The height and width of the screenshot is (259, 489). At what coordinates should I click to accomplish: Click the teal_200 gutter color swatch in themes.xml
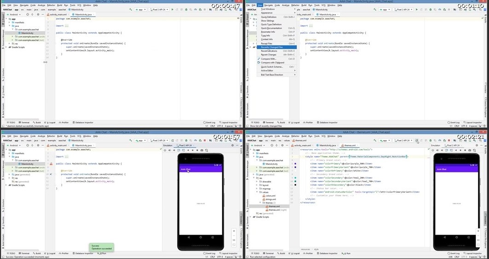(x=295, y=178)
